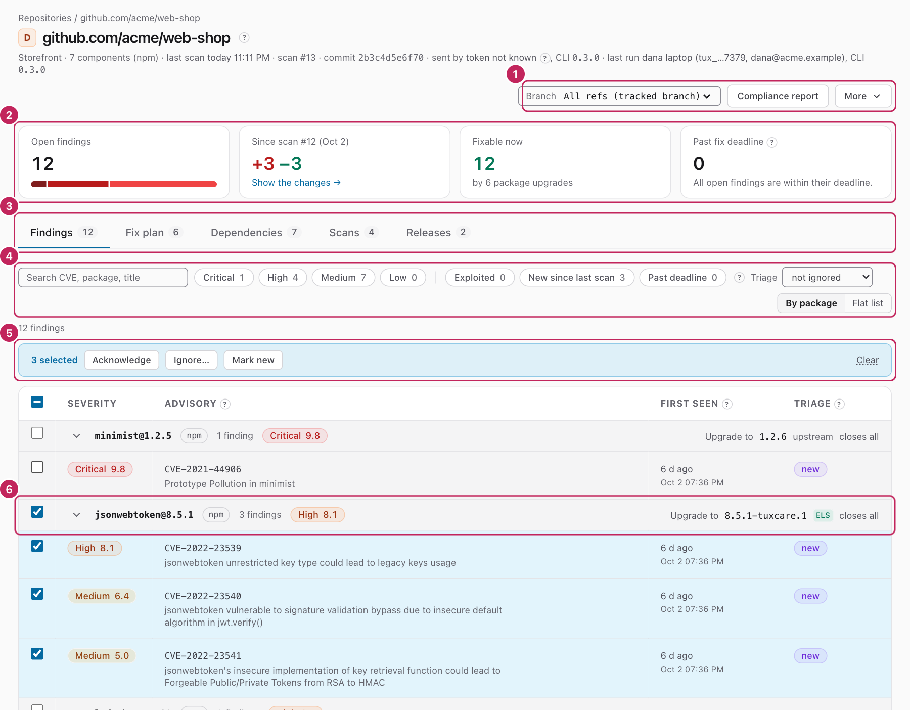Viewport: 910px width, 710px height.
Task: Toggle the Low severity filter chip
Action: pyautogui.click(x=403, y=277)
